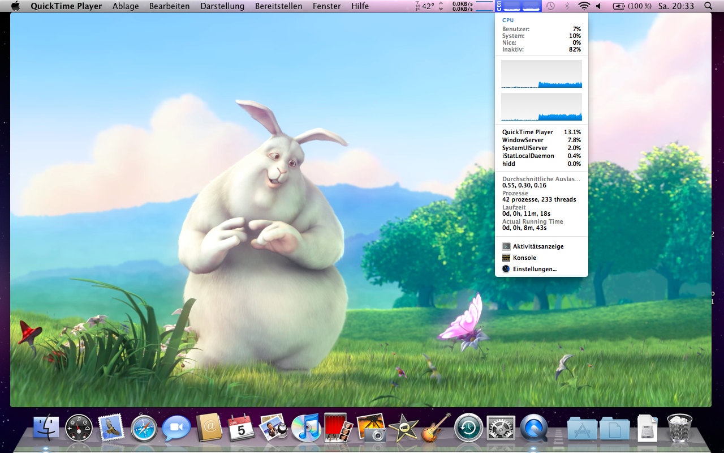Open the Apple menu
Image resolution: width=724 pixels, height=453 pixels.
pyautogui.click(x=15, y=6)
